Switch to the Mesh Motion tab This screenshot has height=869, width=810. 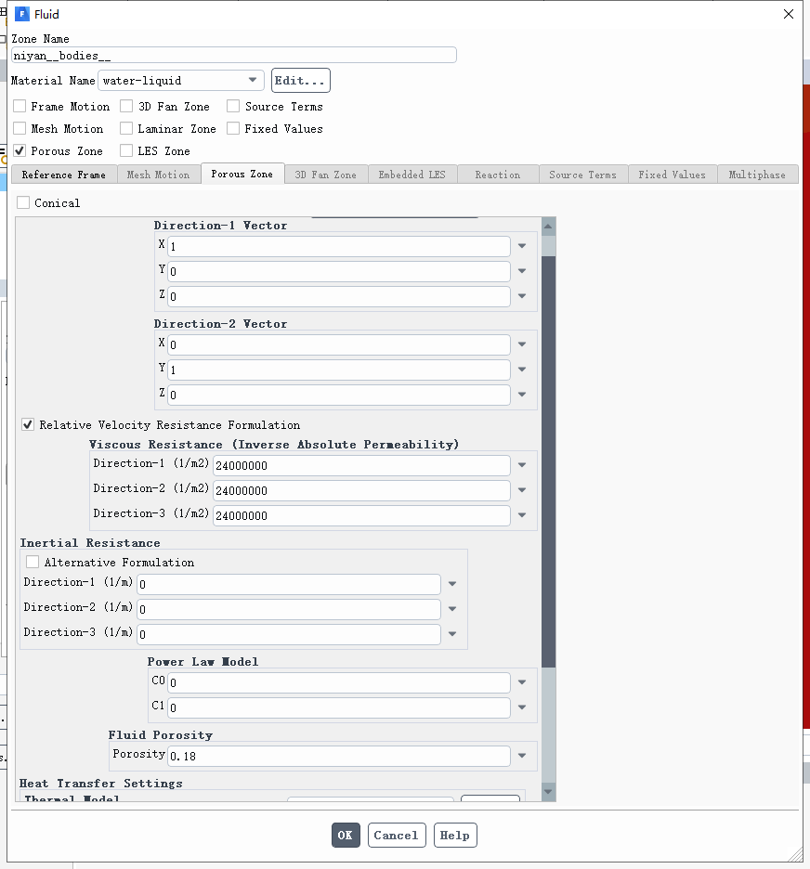click(159, 175)
